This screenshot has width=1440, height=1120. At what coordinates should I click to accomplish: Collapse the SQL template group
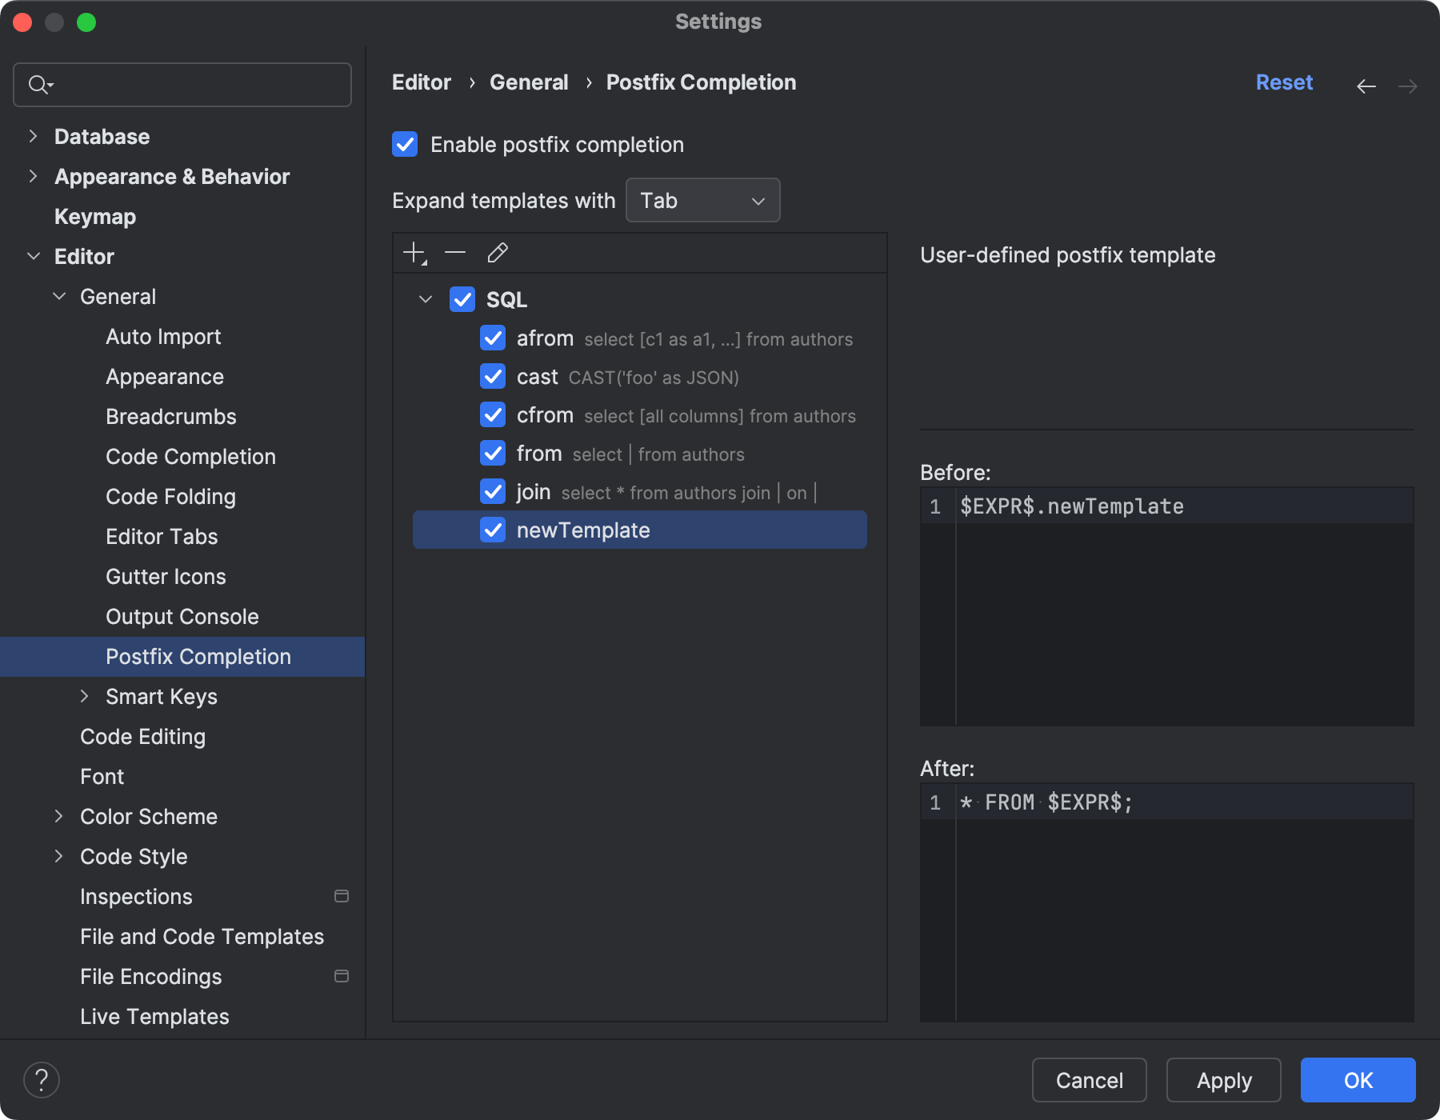(x=425, y=299)
